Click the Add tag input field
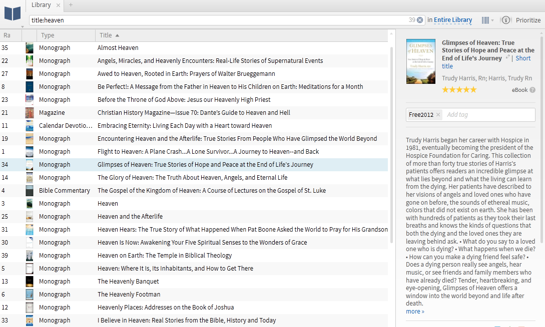Screen dimensions: 545x327 click(488, 115)
